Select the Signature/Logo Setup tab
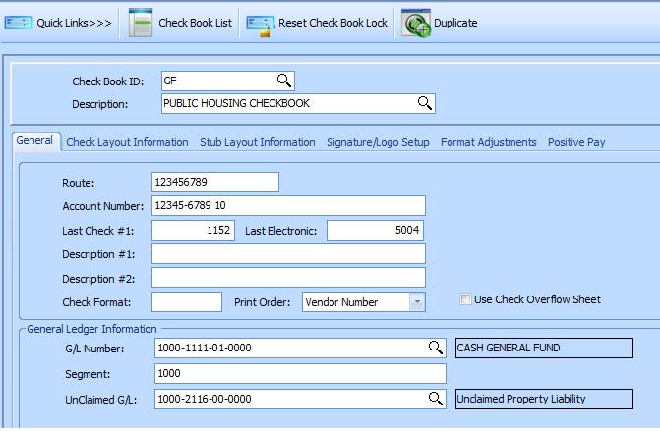660x431 pixels. [x=378, y=142]
